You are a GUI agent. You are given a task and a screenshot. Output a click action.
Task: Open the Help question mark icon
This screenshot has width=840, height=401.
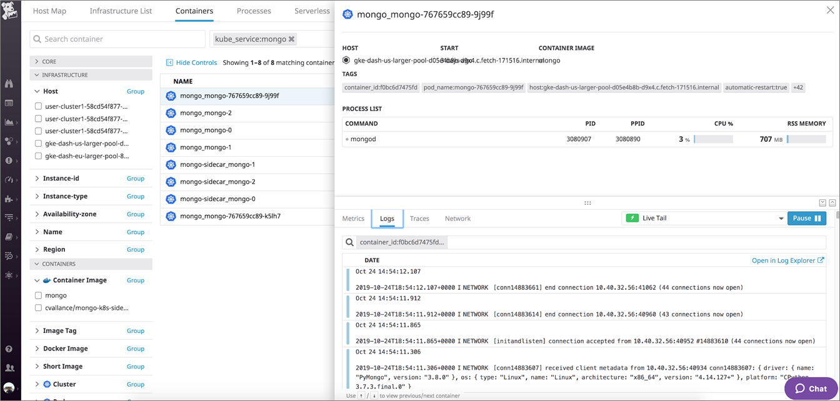click(9, 349)
